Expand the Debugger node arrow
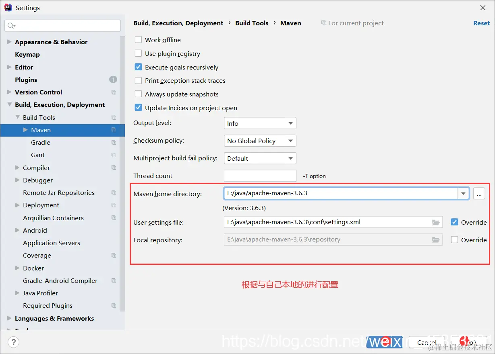Screen dimensions: 495x354 [17, 180]
